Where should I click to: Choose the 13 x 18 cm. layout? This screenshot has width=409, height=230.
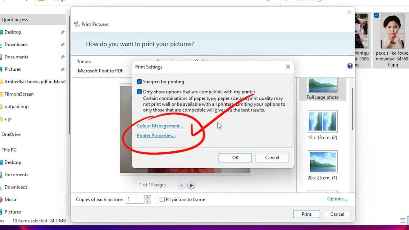(x=322, y=125)
